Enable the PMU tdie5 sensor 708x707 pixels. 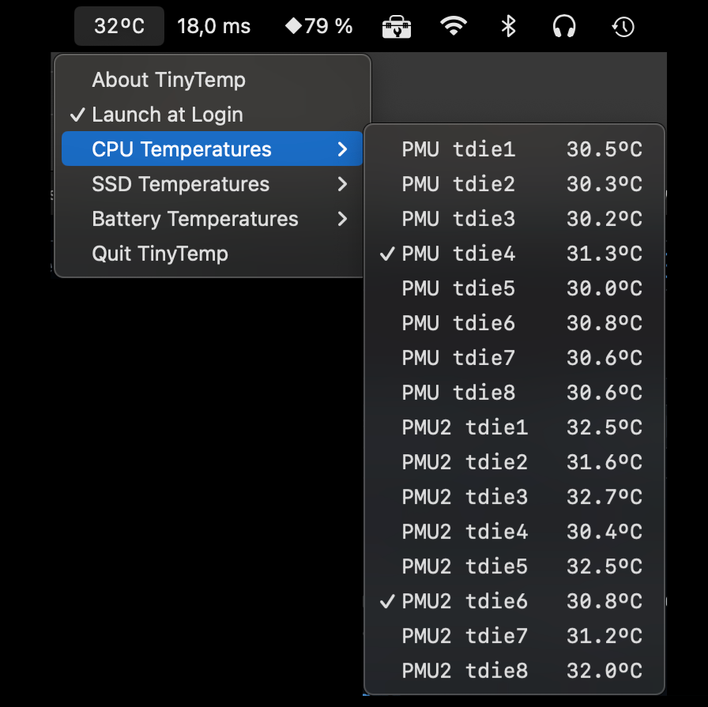[514, 288]
